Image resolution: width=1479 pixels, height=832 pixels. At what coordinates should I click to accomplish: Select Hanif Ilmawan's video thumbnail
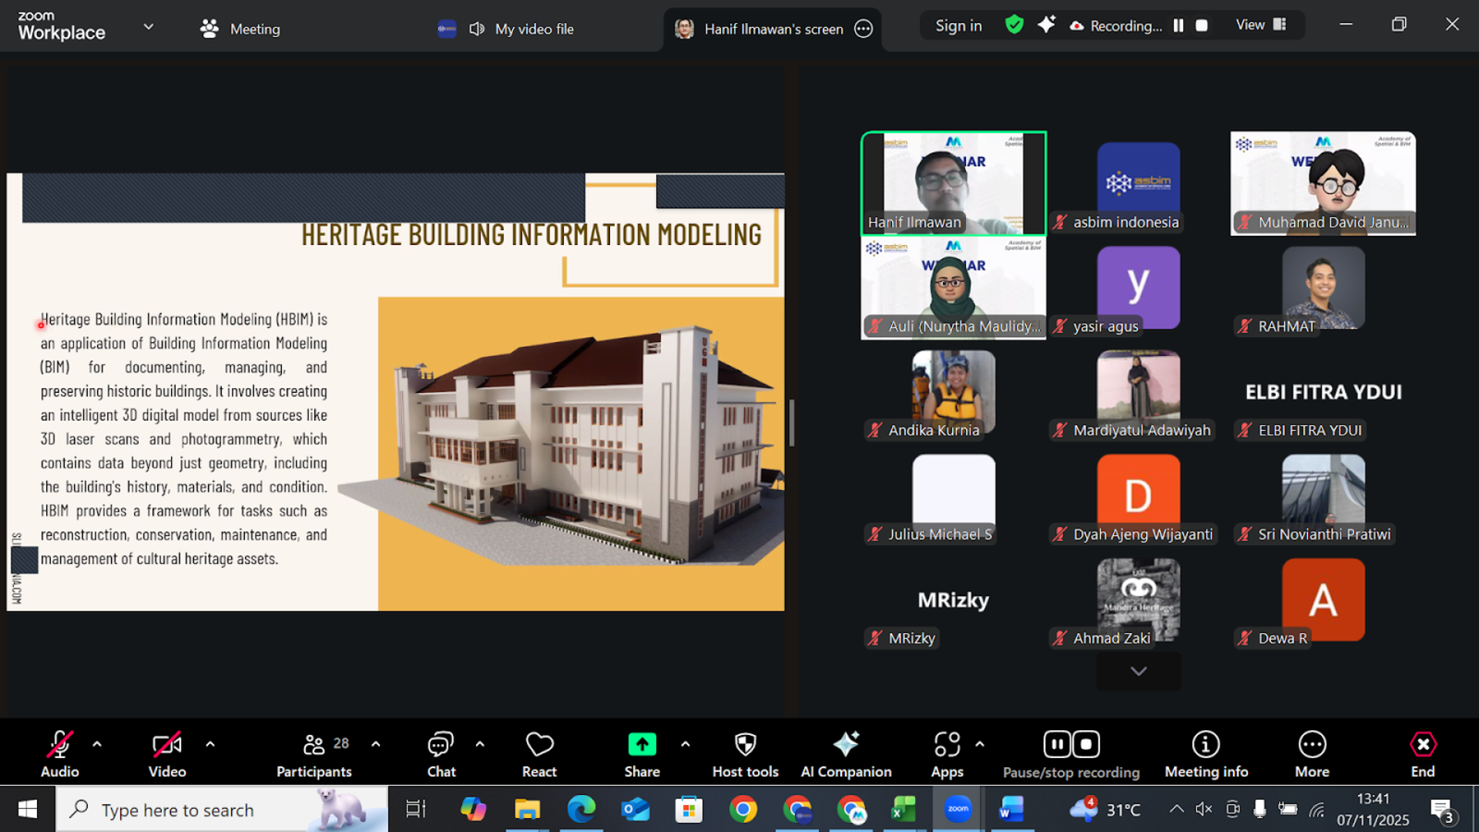pos(953,183)
